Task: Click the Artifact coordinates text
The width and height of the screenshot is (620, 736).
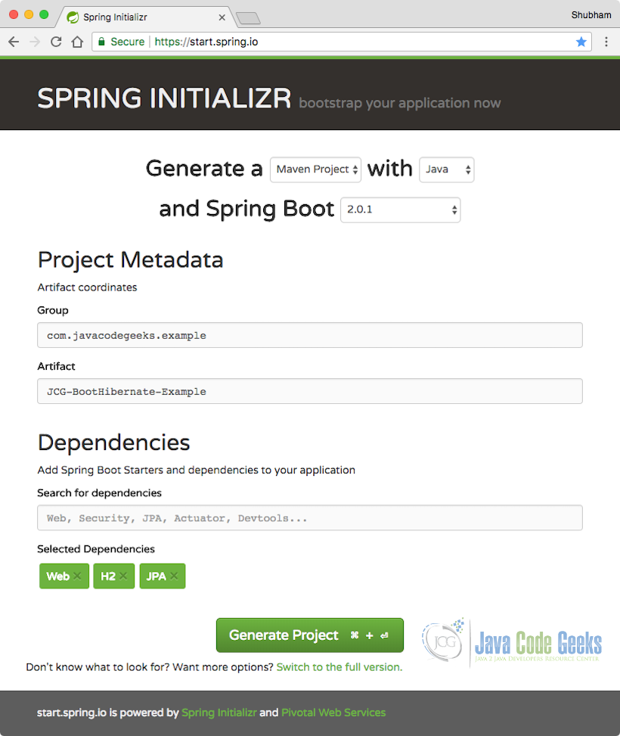Action: point(87,287)
